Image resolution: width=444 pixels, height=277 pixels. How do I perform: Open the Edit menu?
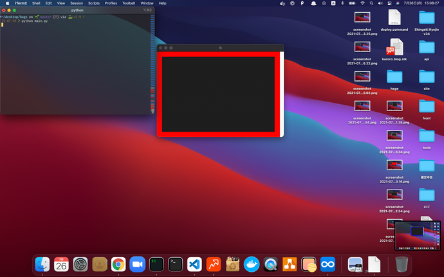coord(49,3)
